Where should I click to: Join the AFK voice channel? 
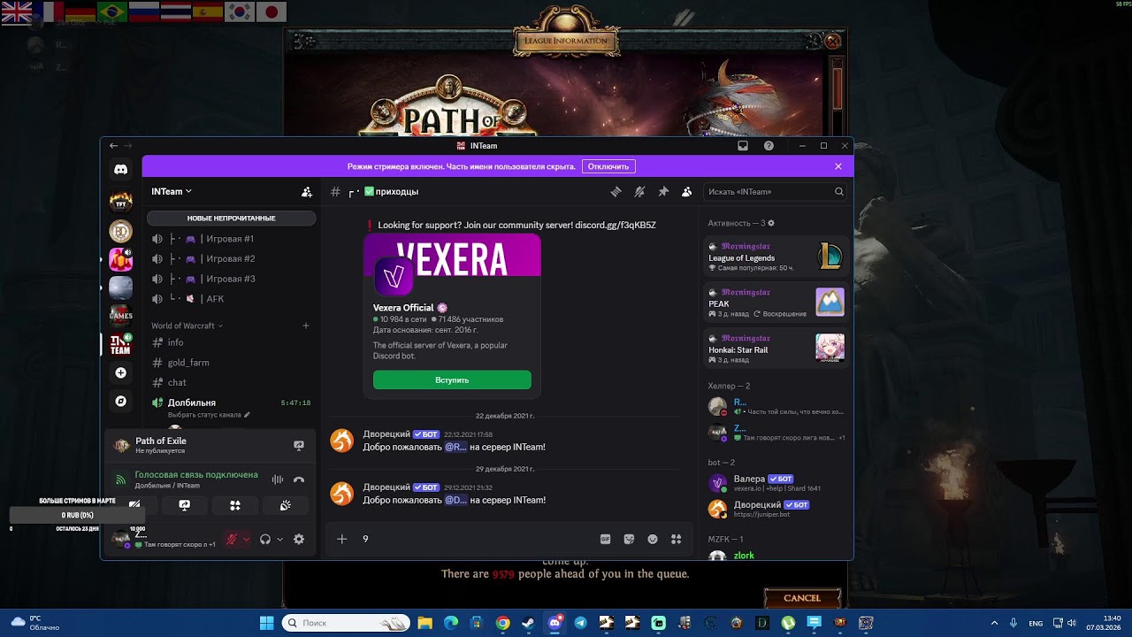click(x=232, y=299)
